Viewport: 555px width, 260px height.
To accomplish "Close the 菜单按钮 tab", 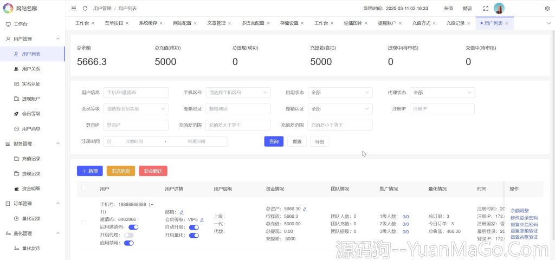I will click(127, 23).
